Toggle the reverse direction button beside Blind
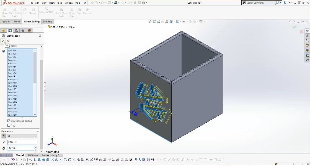Viewport: 310px width, 166px height. point(4,136)
